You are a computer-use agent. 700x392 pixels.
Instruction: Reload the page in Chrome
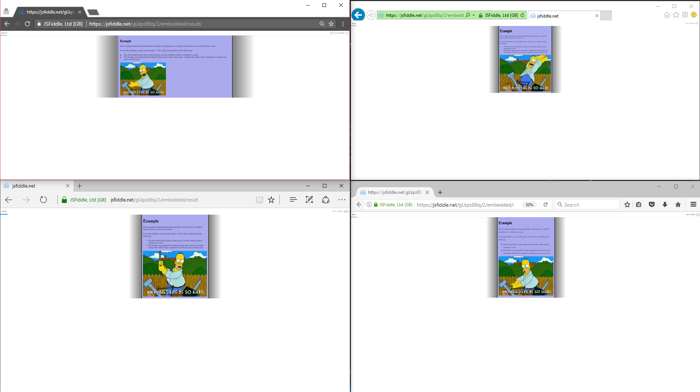pos(27,24)
